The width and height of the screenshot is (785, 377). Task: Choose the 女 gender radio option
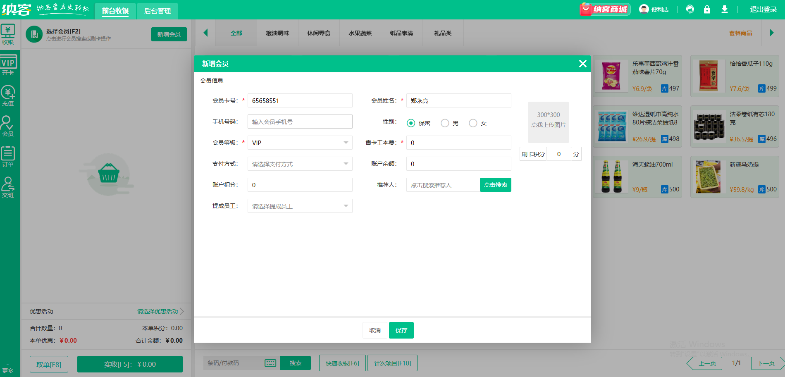coord(473,123)
